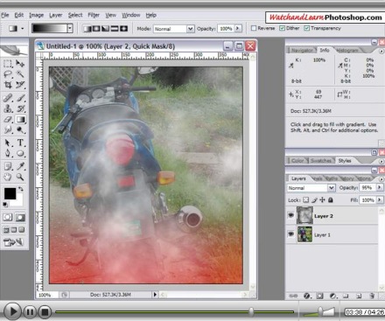Open the File menu
This screenshot has height=321, width=385.
click(5, 15)
